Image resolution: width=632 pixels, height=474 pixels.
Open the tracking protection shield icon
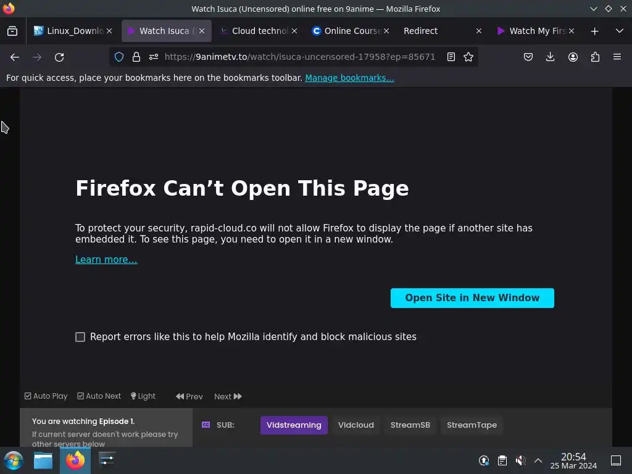point(119,57)
